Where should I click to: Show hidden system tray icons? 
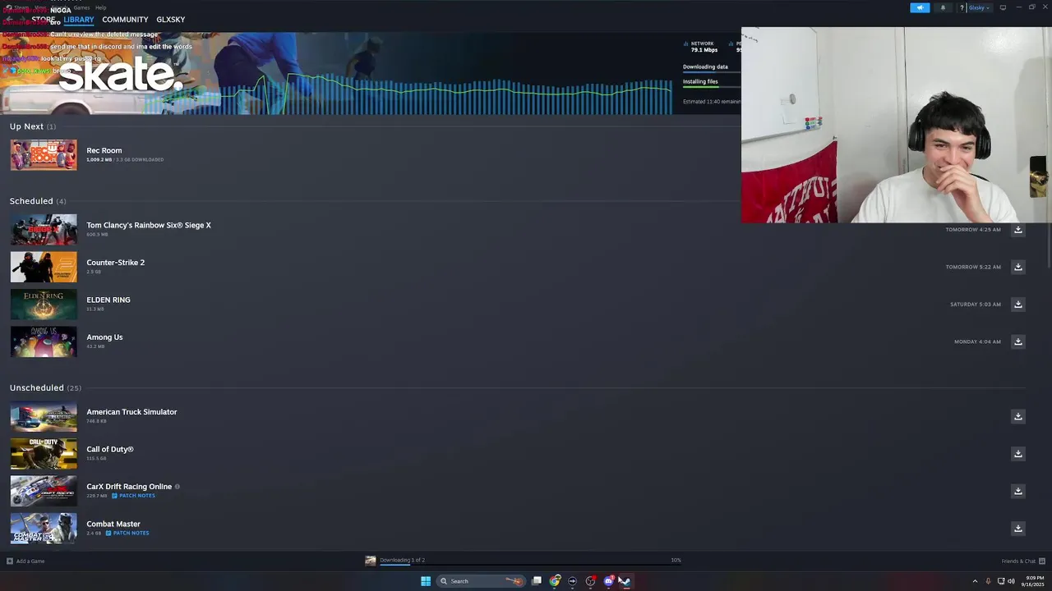[x=975, y=581]
